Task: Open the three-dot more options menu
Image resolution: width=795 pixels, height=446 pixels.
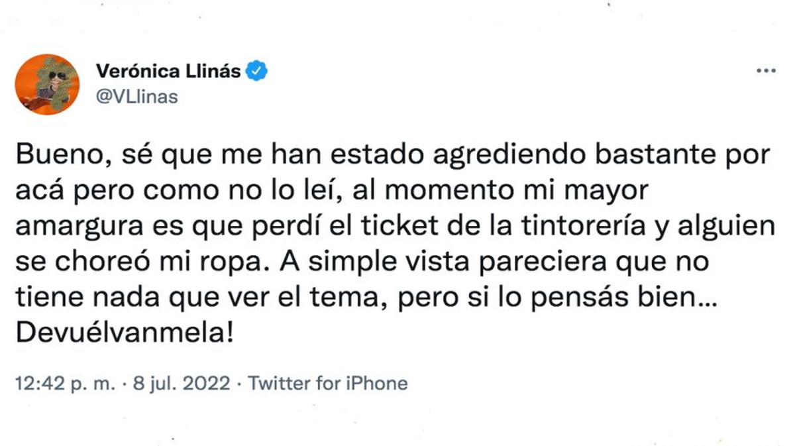Action: coord(765,70)
